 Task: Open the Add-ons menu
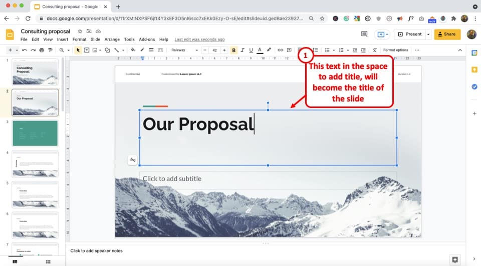147,39
